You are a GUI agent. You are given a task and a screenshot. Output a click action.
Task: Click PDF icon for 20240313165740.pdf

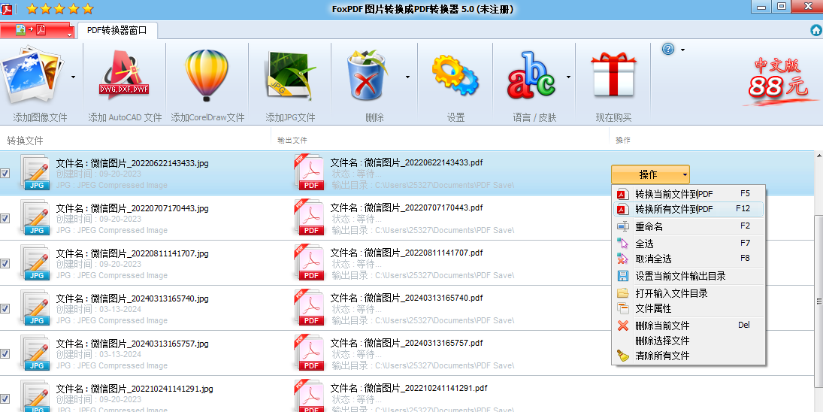[310, 307]
